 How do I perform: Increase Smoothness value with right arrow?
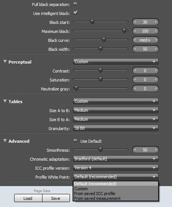pyautogui.click(x=156, y=150)
